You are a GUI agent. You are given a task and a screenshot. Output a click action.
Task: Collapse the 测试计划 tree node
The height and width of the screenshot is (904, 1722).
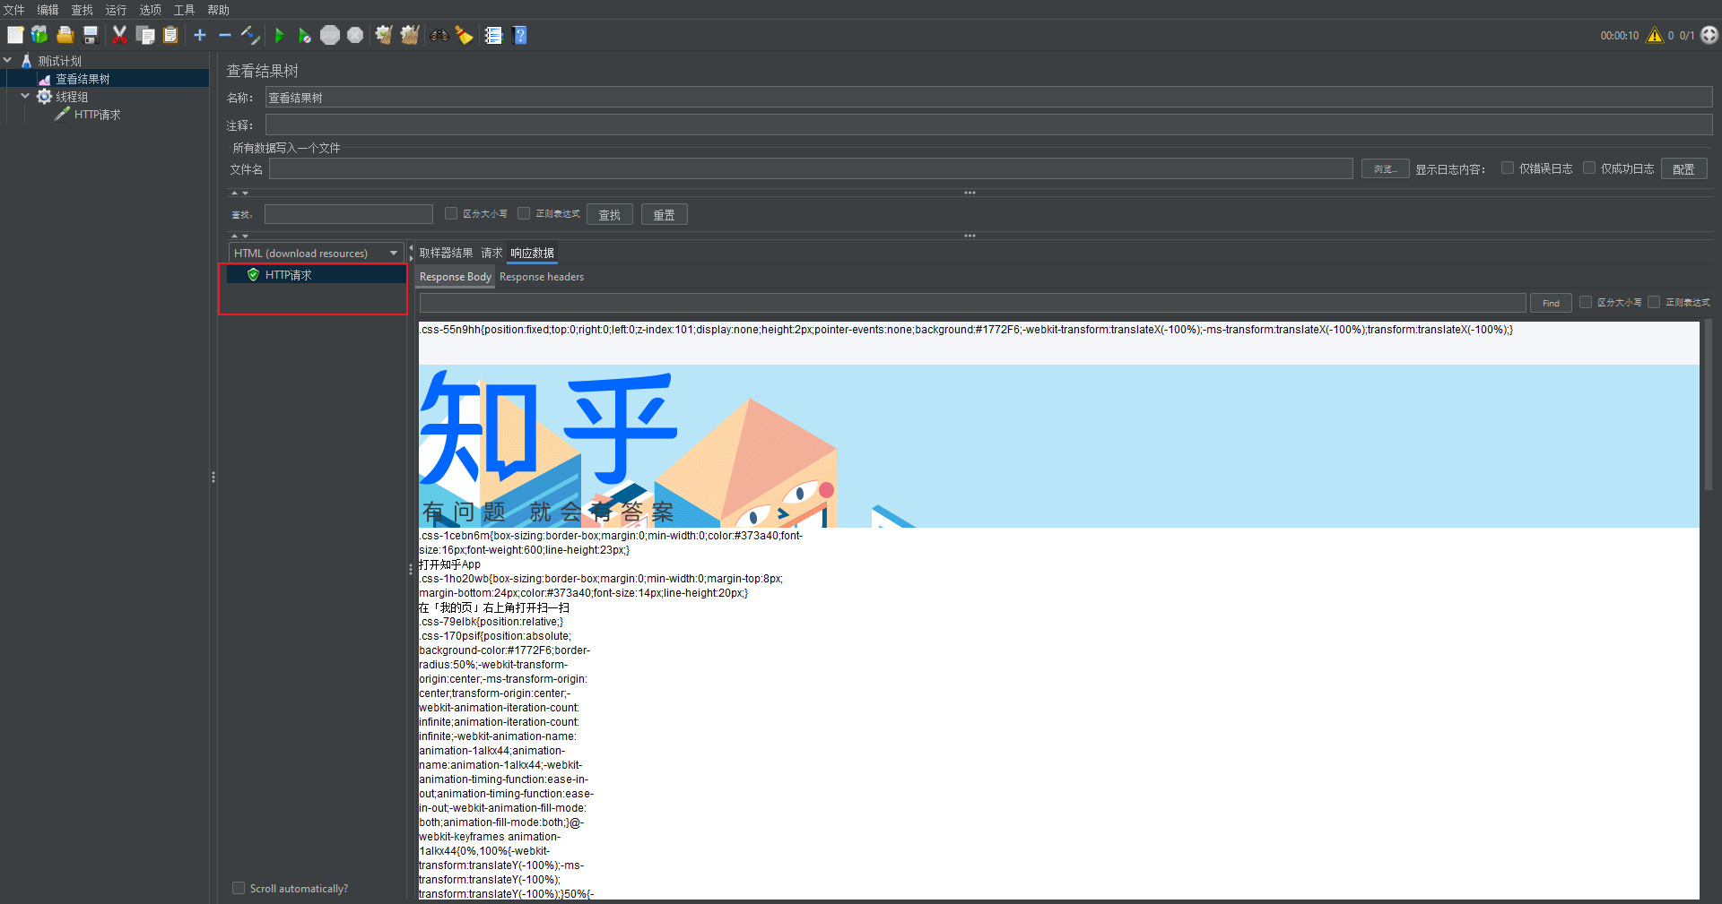(8, 60)
